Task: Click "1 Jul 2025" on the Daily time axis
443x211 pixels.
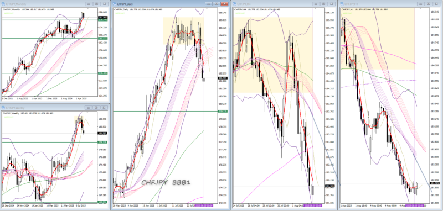Action: 163,205
